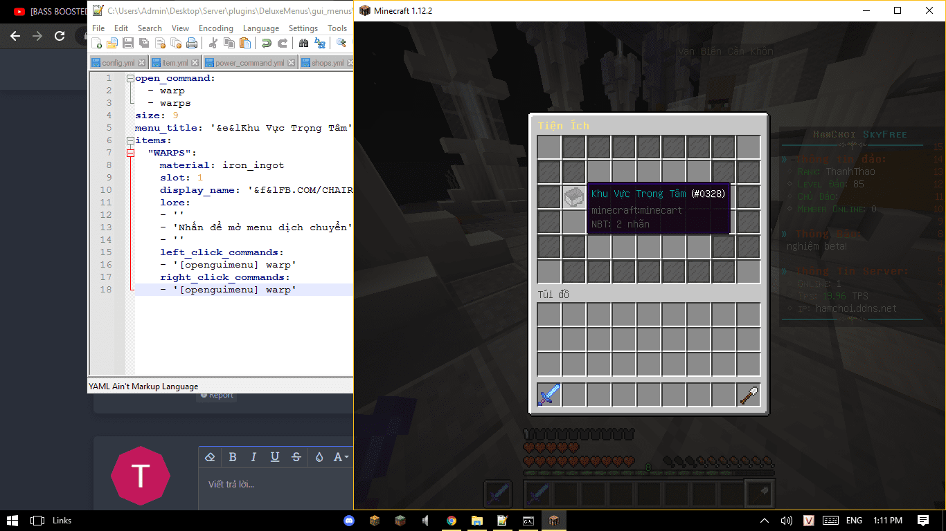Toggle italic in the browser reply editor
This screenshot has height=531, width=946.
[x=253, y=457]
